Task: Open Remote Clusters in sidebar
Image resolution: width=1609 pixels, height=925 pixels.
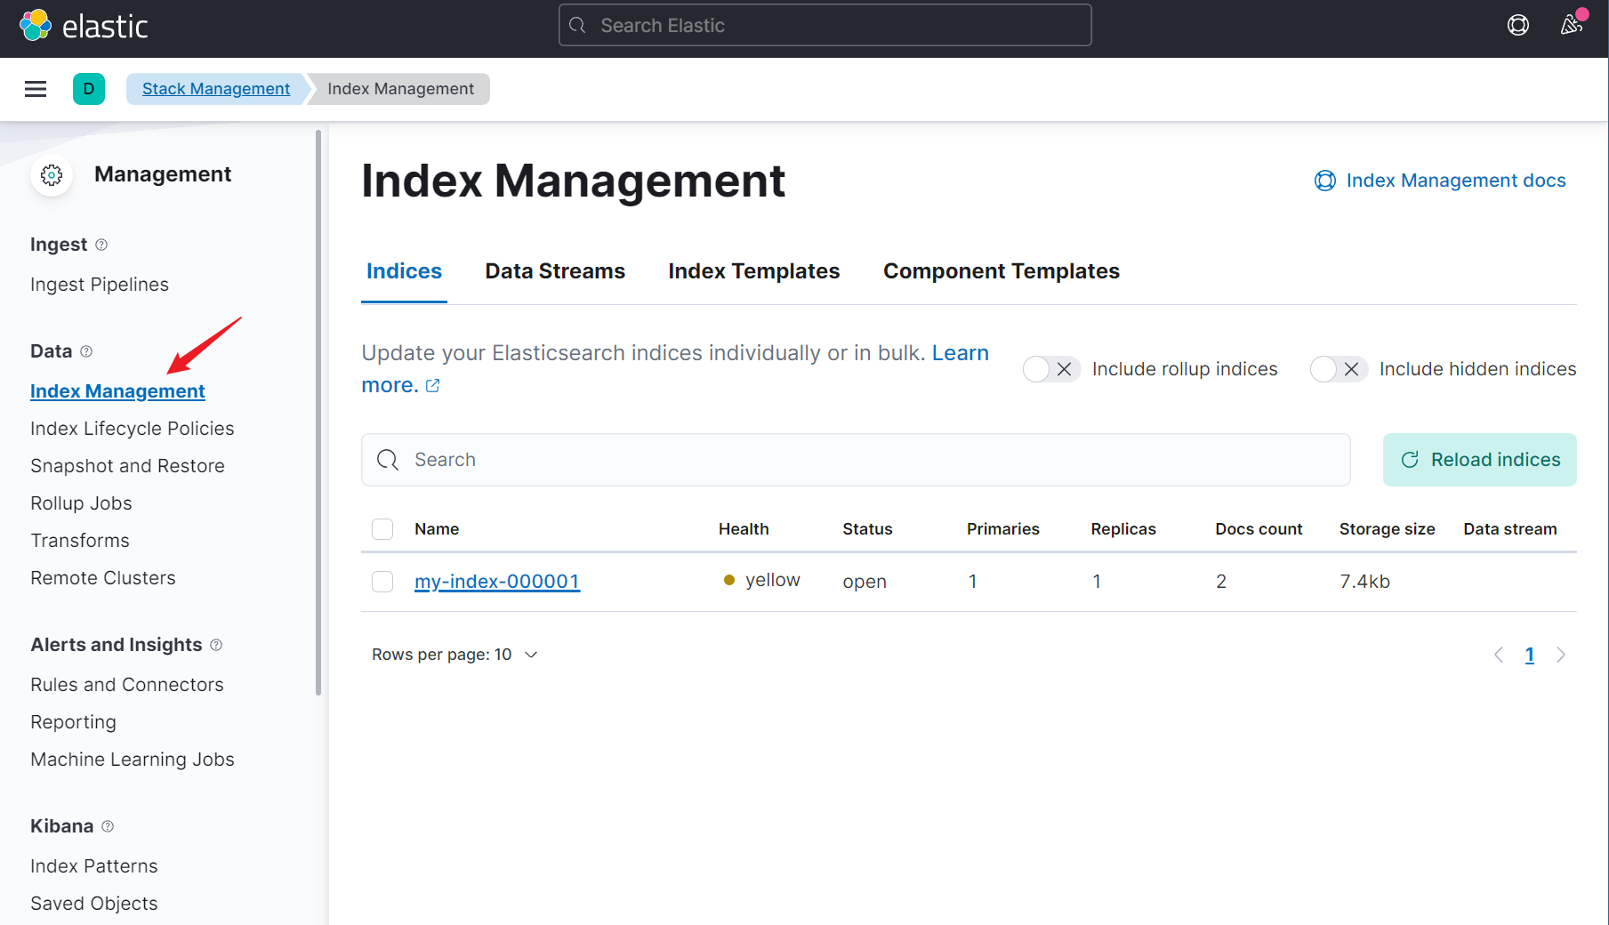Action: click(x=103, y=578)
